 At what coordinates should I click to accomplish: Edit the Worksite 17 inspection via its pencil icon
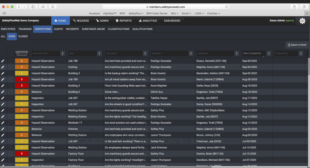(x=3, y=123)
